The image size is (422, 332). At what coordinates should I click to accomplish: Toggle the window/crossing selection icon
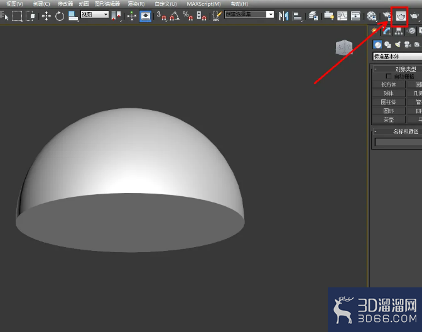tap(30, 16)
